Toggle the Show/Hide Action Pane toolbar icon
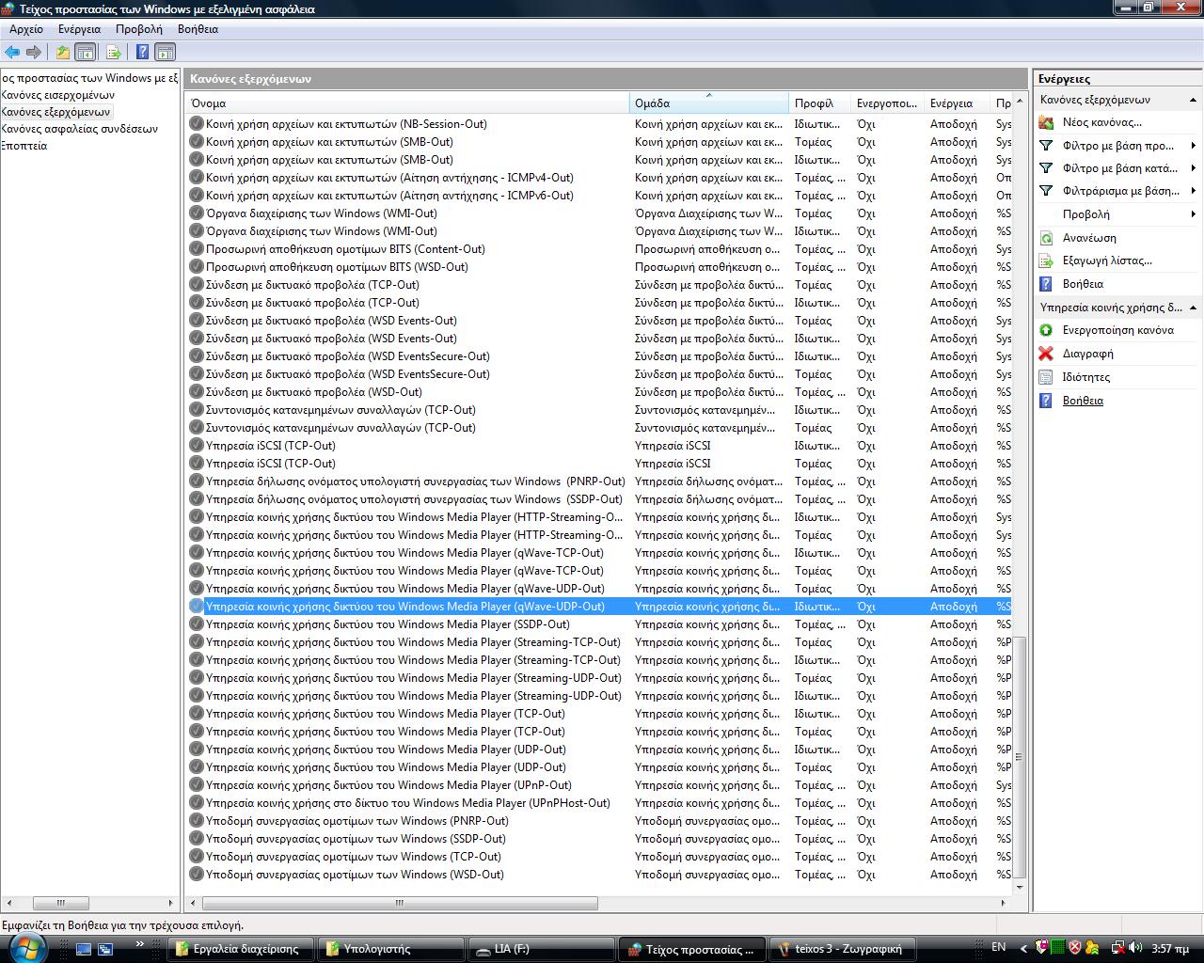This screenshot has width=1204, height=963. [x=165, y=53]
